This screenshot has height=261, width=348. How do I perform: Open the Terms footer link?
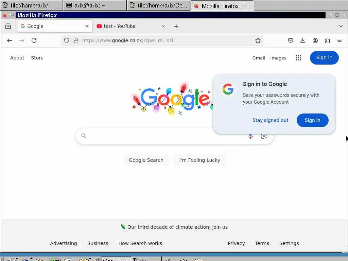pyautogui.click(x=262, y=243)
